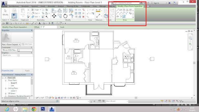Select the Offset tool
199x112 pixels.
[x=59, y=11]
